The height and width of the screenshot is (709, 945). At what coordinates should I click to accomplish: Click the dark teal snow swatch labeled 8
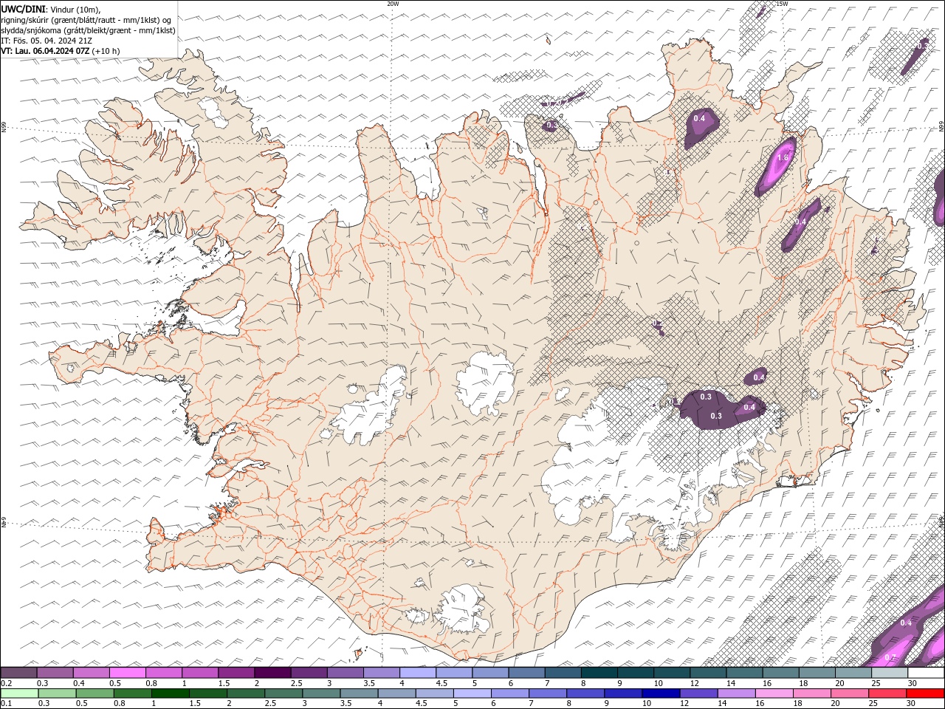[x=599, y=673]
